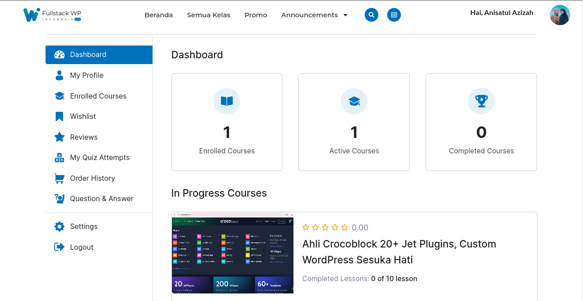Open the search magnifier icon
583x301 pixels.
pyautogui.click(x=371, y=15)
